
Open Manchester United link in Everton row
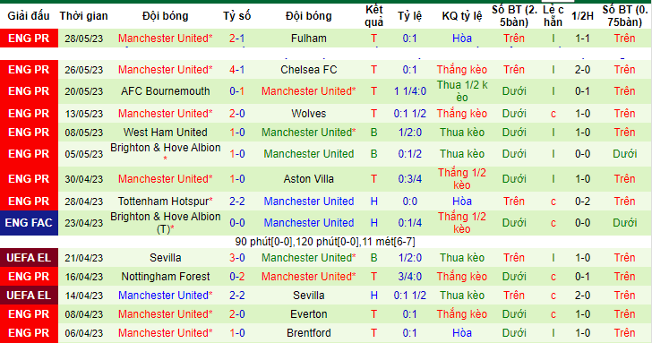tap(166, 314)
